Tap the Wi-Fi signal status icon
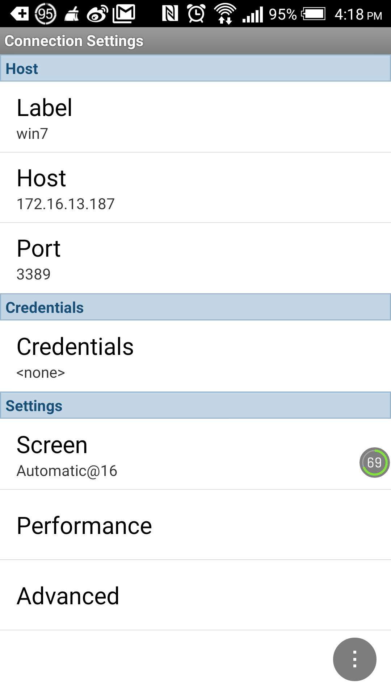 pyautogui.click(x=225, y=14)
